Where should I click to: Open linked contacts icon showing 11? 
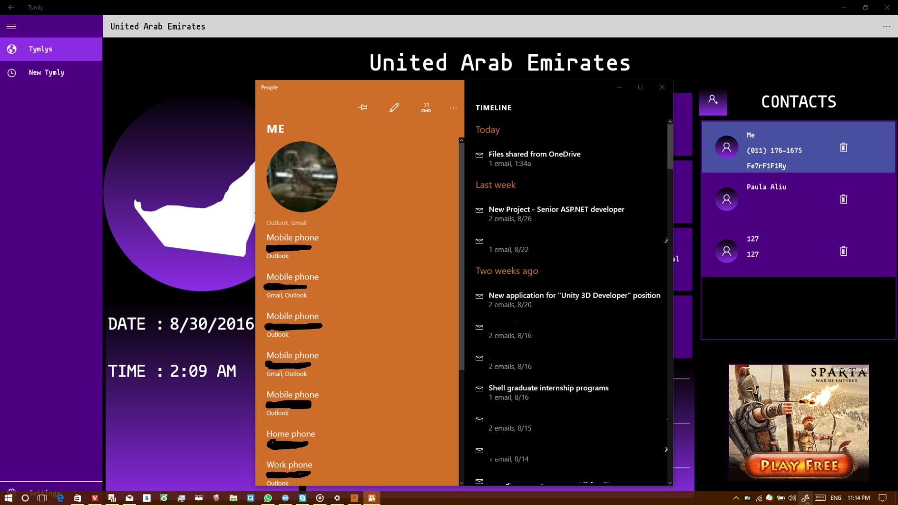[x=426, y=107]
